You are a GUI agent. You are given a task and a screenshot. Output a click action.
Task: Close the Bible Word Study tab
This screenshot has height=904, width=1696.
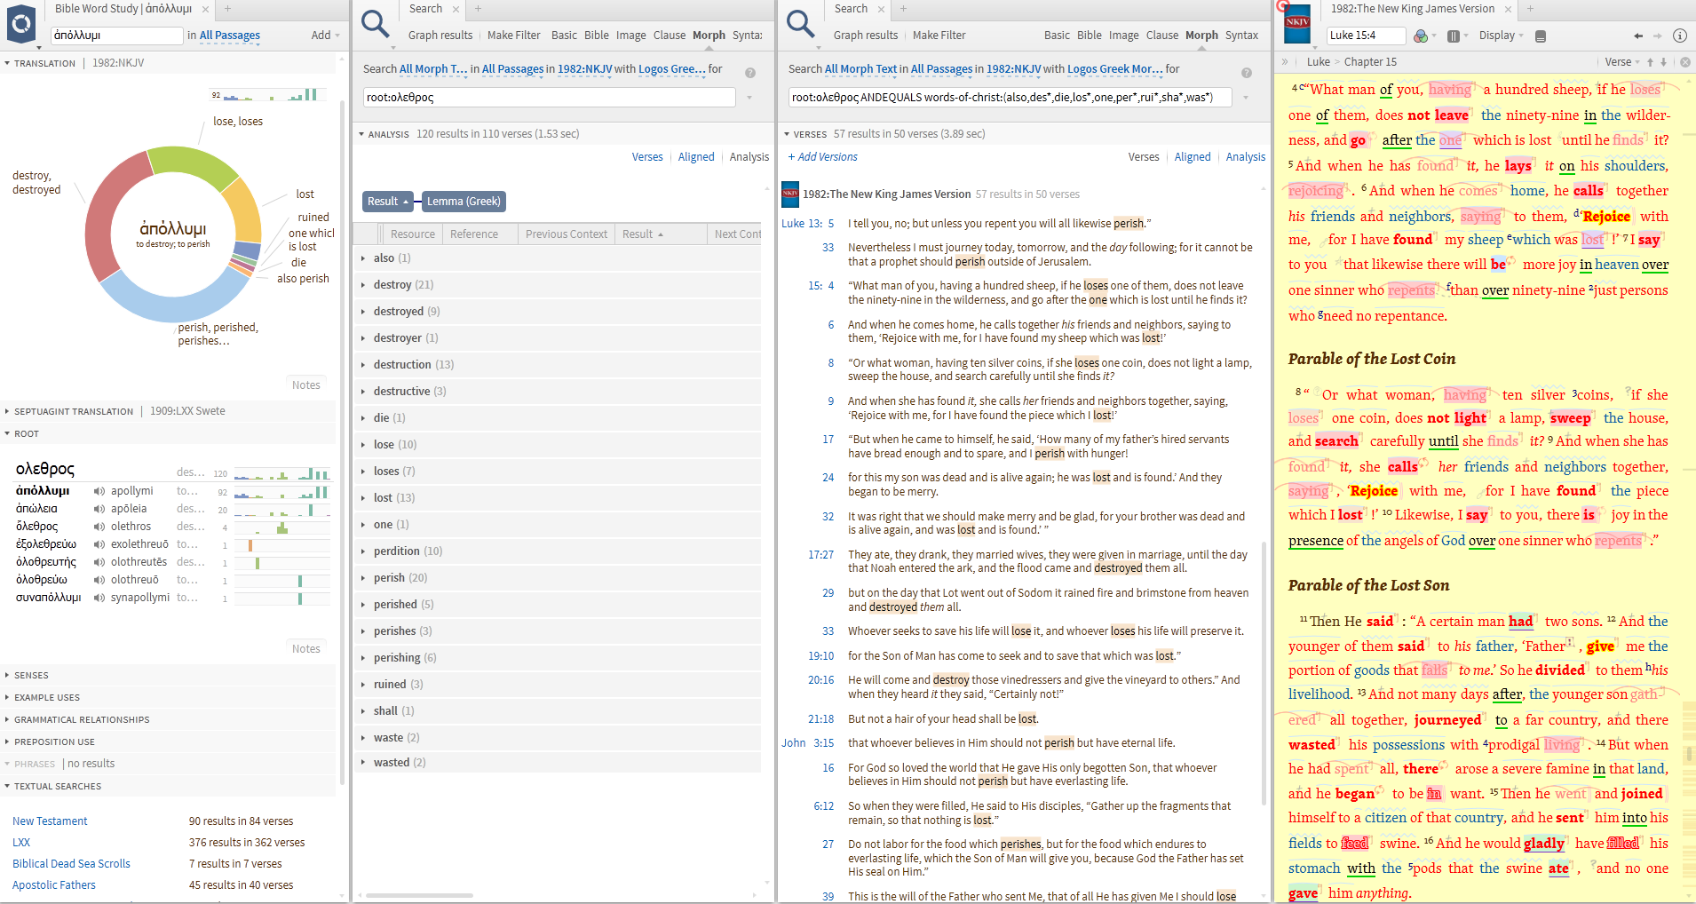coord(205,9)
